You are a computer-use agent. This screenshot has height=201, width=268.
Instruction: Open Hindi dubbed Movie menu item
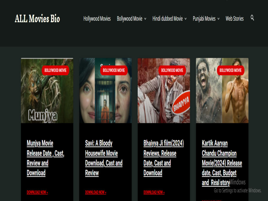(x=167, y=18)
